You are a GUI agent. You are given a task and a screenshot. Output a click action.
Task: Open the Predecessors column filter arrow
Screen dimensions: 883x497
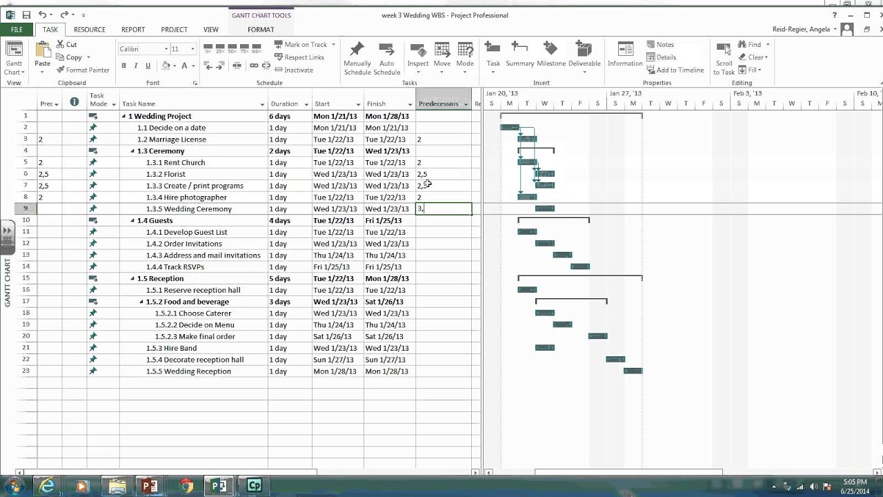pyautogui.click(x=466, y=104)
